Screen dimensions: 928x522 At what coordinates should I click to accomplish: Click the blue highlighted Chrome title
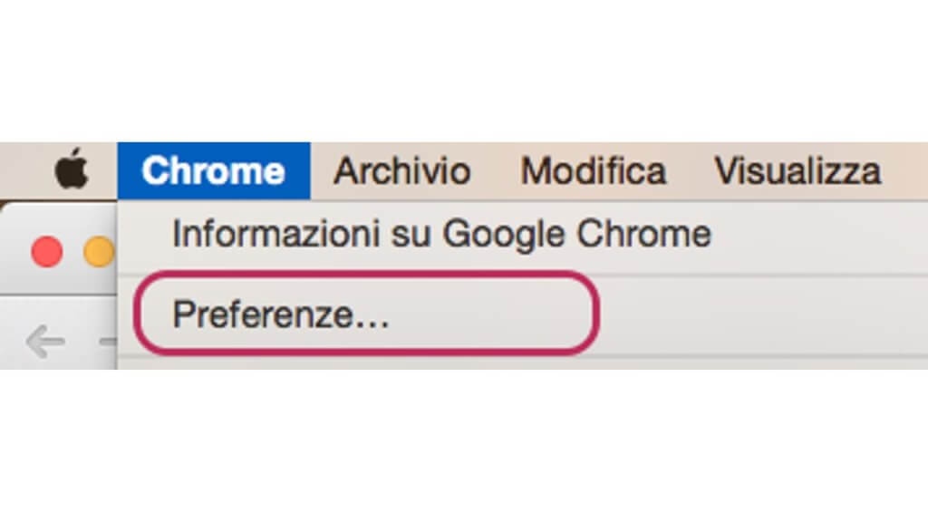pos(214,171)
